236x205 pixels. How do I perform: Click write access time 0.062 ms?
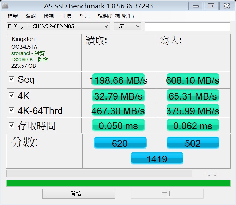[x=193, y=125]
